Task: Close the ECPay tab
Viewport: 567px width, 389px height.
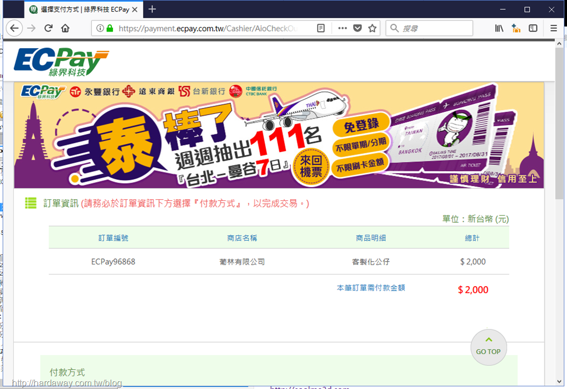Action: pos(135,9)
